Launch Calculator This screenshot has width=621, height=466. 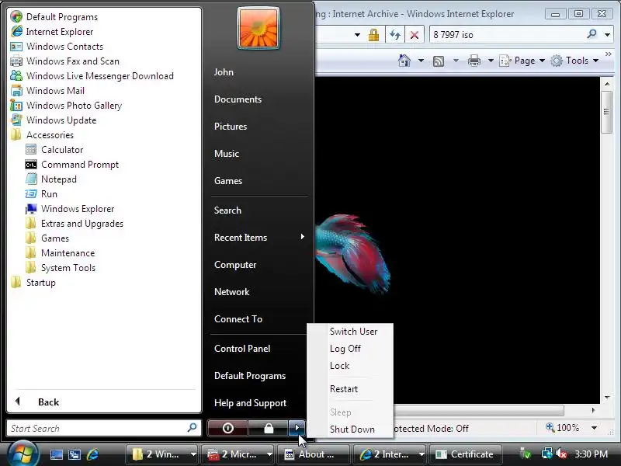click(x=54, y=149)
